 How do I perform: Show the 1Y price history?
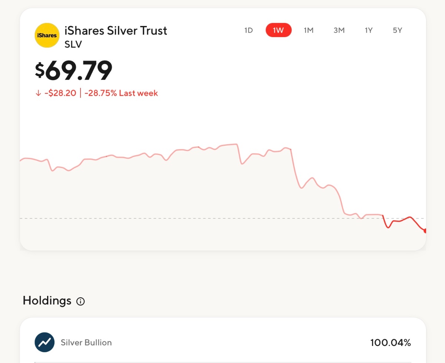coord(368,30)
